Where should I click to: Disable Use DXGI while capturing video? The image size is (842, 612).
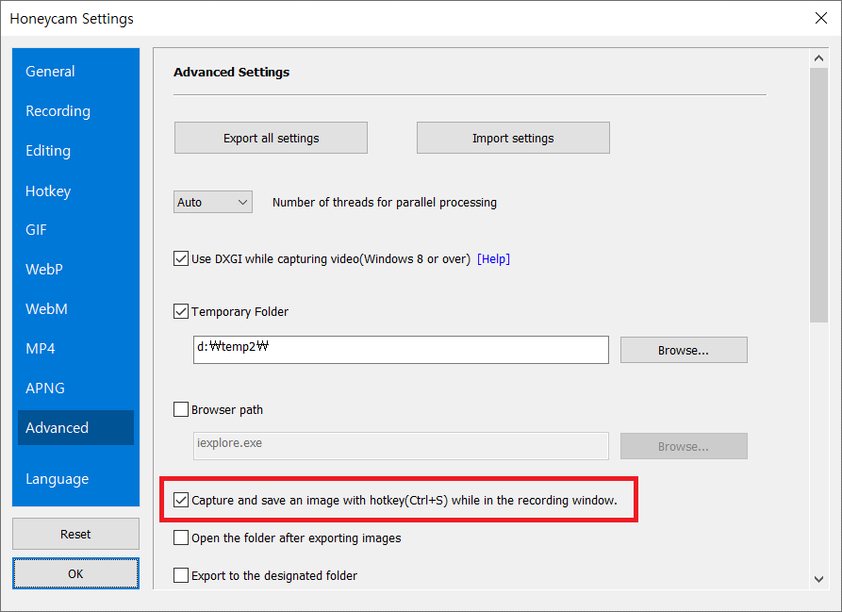pyautogui.click(x=181, y=258)
